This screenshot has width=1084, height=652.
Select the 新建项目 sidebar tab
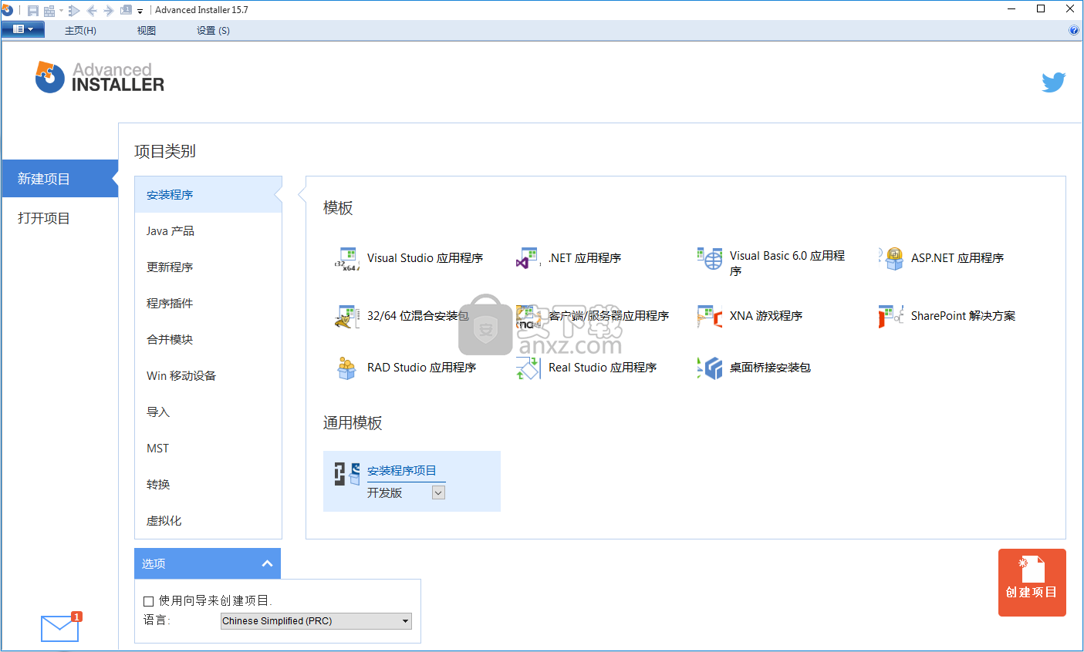(x=59, y=179)
